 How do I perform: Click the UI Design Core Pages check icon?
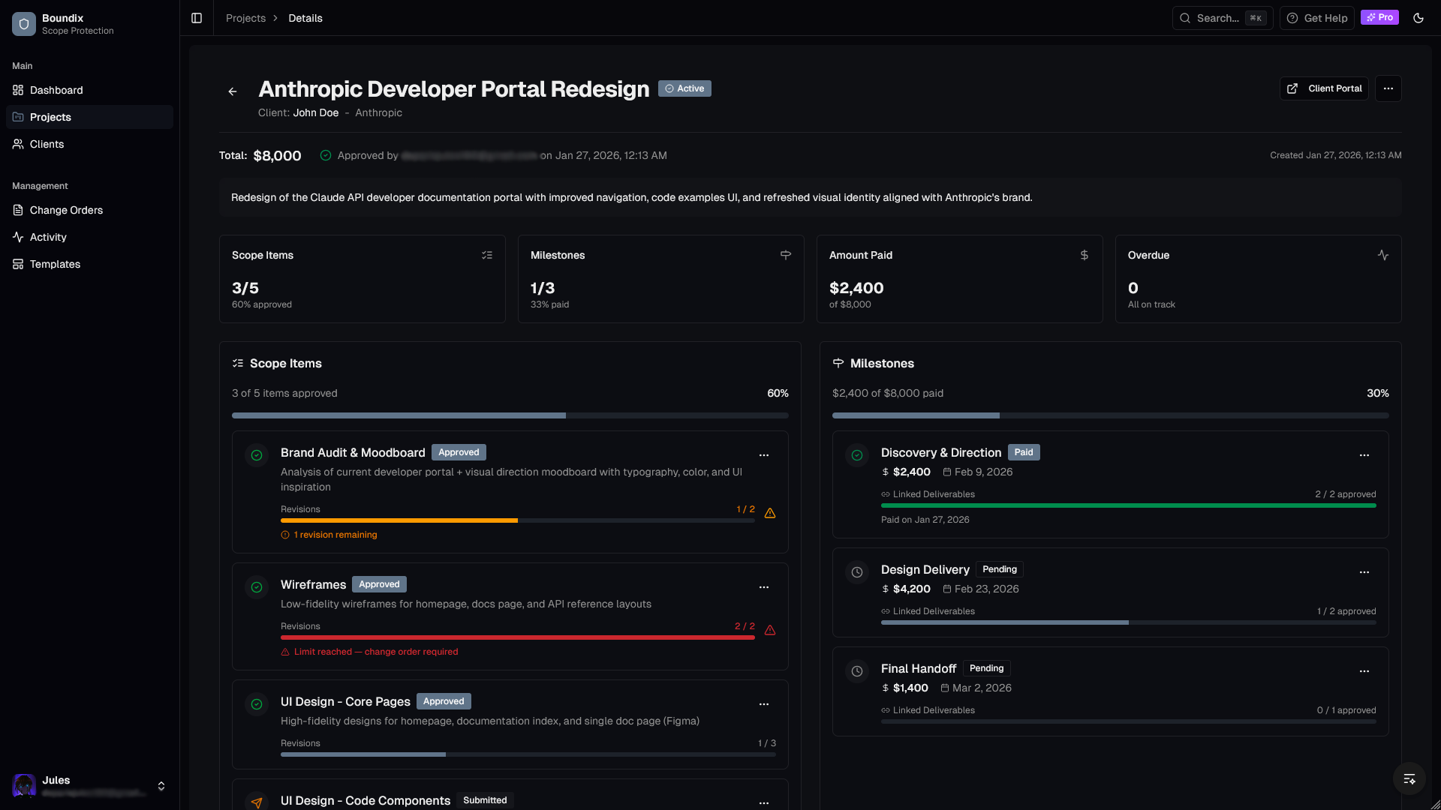(x=257, y=704)
